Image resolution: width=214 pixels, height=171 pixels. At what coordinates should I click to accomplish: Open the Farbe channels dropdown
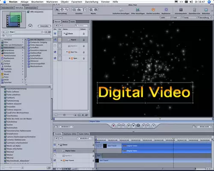click(x=191, y=18)
